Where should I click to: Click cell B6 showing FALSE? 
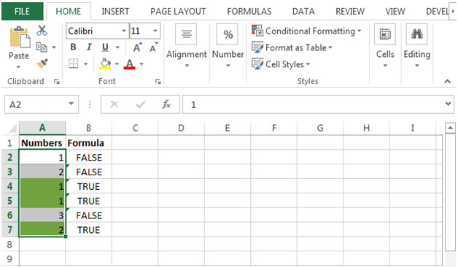[89, 215]
